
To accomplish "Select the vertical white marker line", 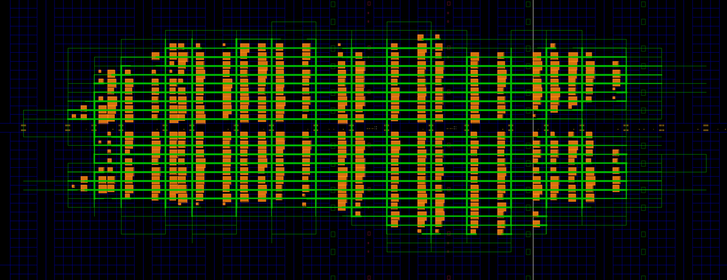I will (x=533, y=140).
